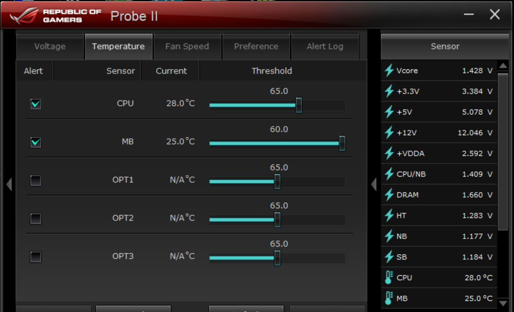Image resolution: width=514 pixels, height=312 pixels.
Task: Click the sensor list scroll-down arrow
Action: 503,303
